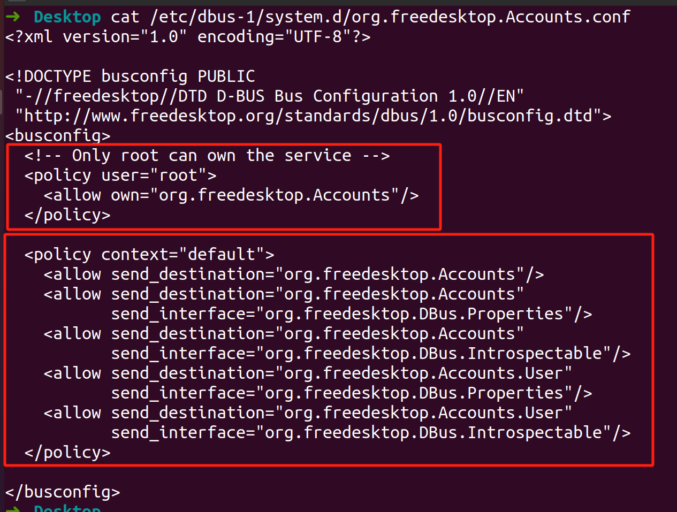Click the "cat" command word
The height and width of the screenshot is (512, 677).
click(125, 17)
